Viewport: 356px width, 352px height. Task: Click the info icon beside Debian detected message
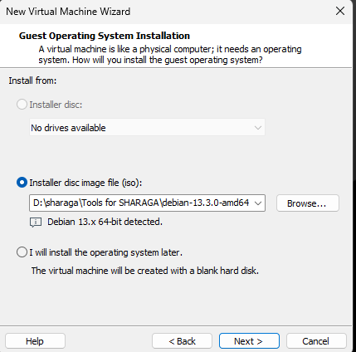(x=36, y=222)
